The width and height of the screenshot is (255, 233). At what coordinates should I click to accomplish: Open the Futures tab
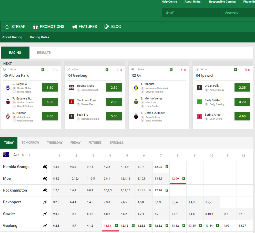95,143
